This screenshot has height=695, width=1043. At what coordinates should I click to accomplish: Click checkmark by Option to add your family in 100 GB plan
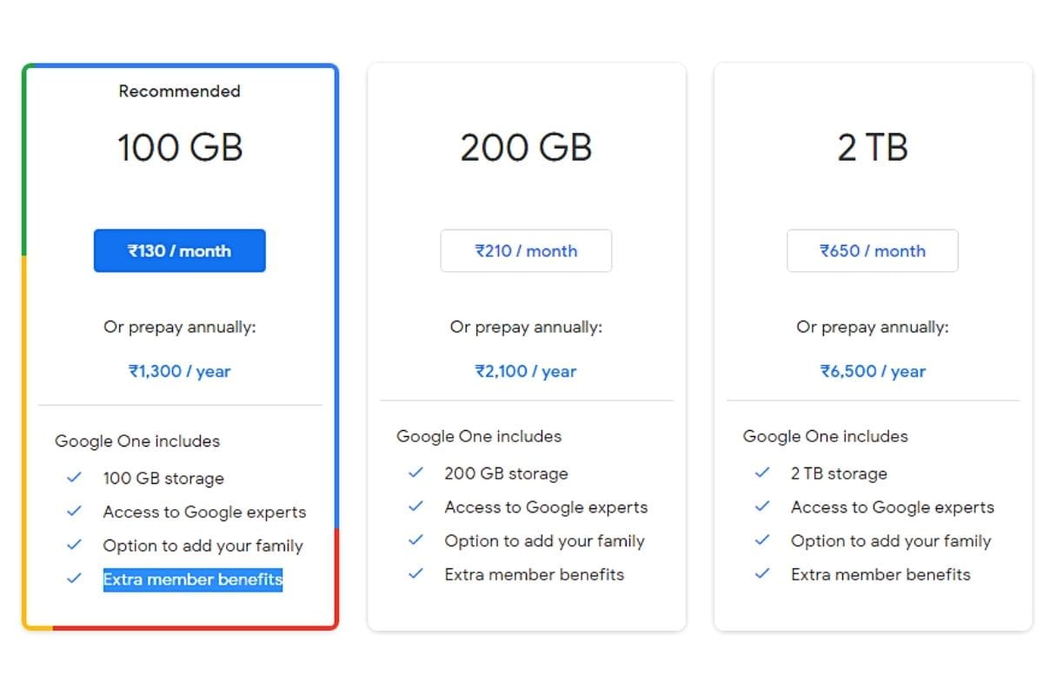click(74, 545)
